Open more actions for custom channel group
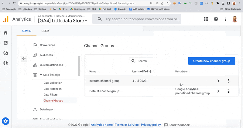Viewport: 243px width, 128px height. tap(228, 81)
